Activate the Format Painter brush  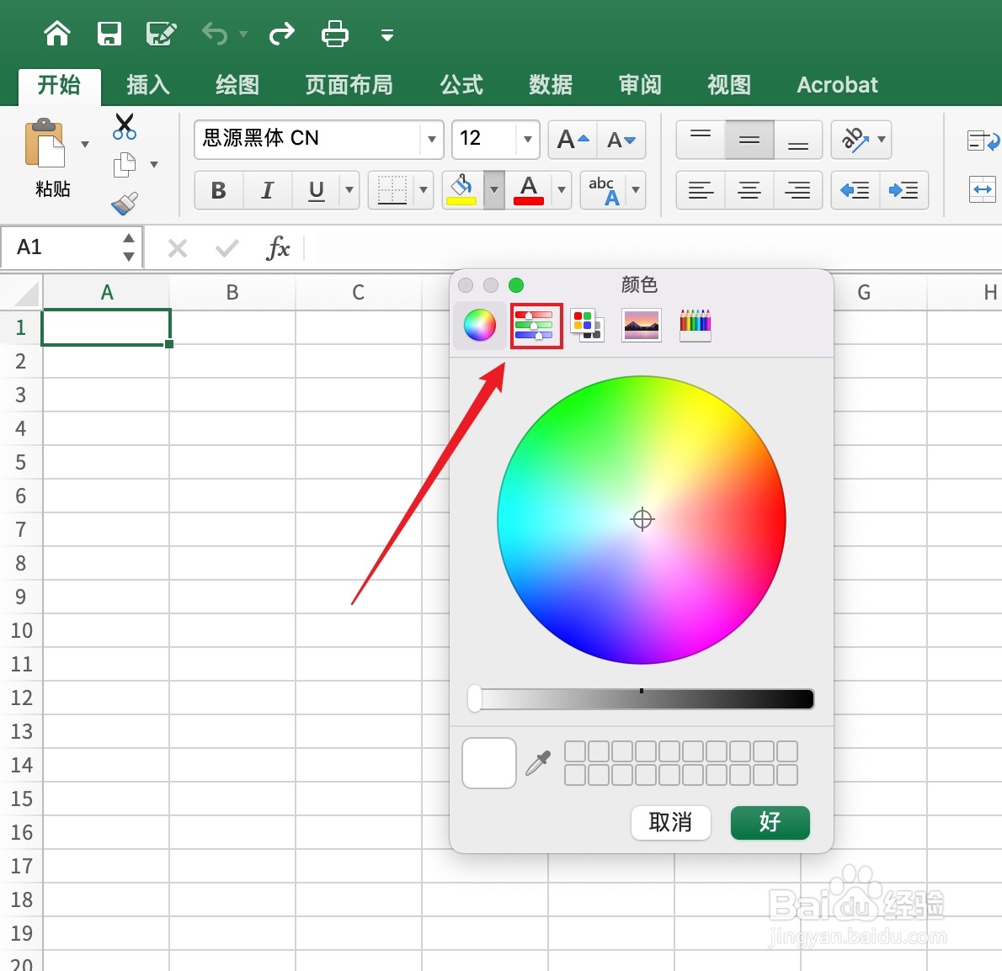point(124,204)
